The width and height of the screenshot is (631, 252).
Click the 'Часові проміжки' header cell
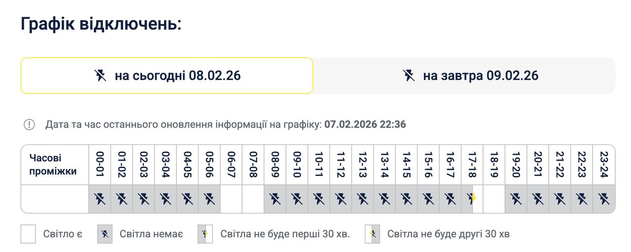53,165
